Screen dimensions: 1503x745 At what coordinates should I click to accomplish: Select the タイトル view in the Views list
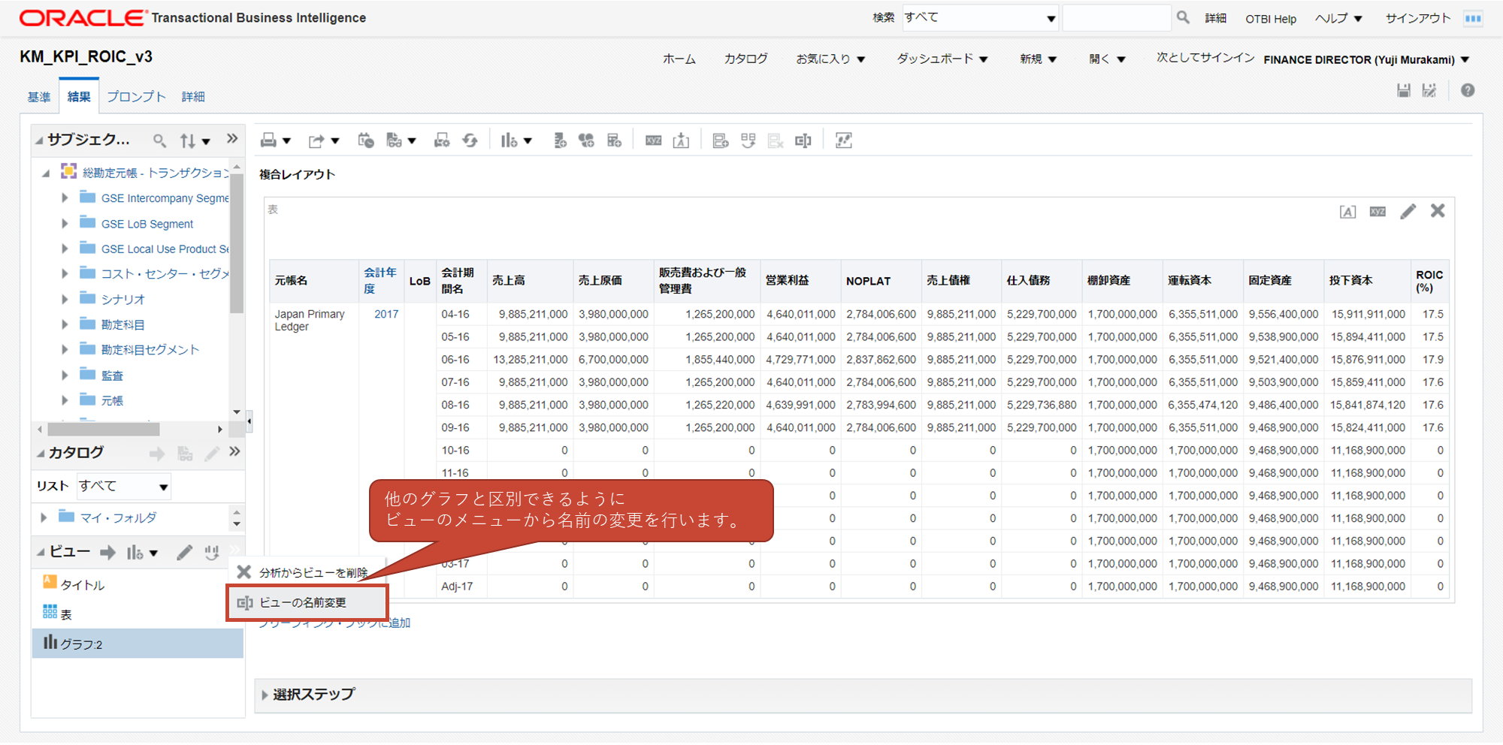74,584
